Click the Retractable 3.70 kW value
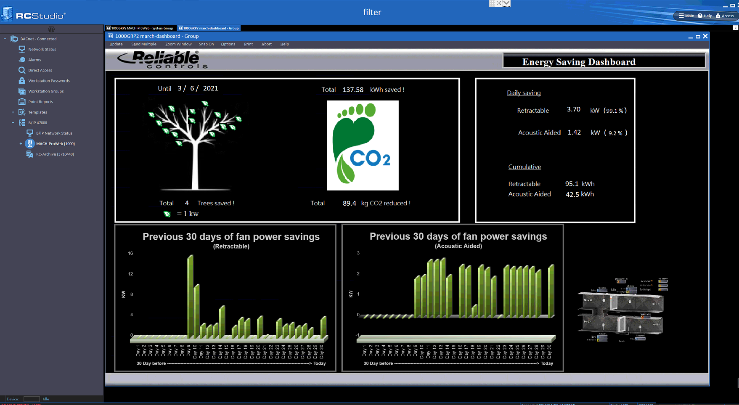Viewport: 739px width, 405px height. pos(574,109)
